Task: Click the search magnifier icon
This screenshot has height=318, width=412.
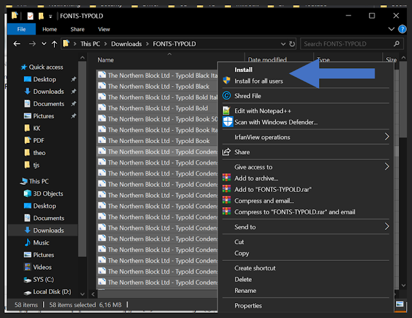Action: [x=397, y=44]
